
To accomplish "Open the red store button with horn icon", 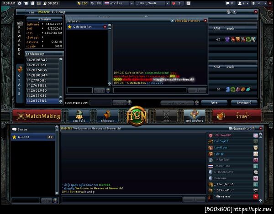I will tap(237, 116).
